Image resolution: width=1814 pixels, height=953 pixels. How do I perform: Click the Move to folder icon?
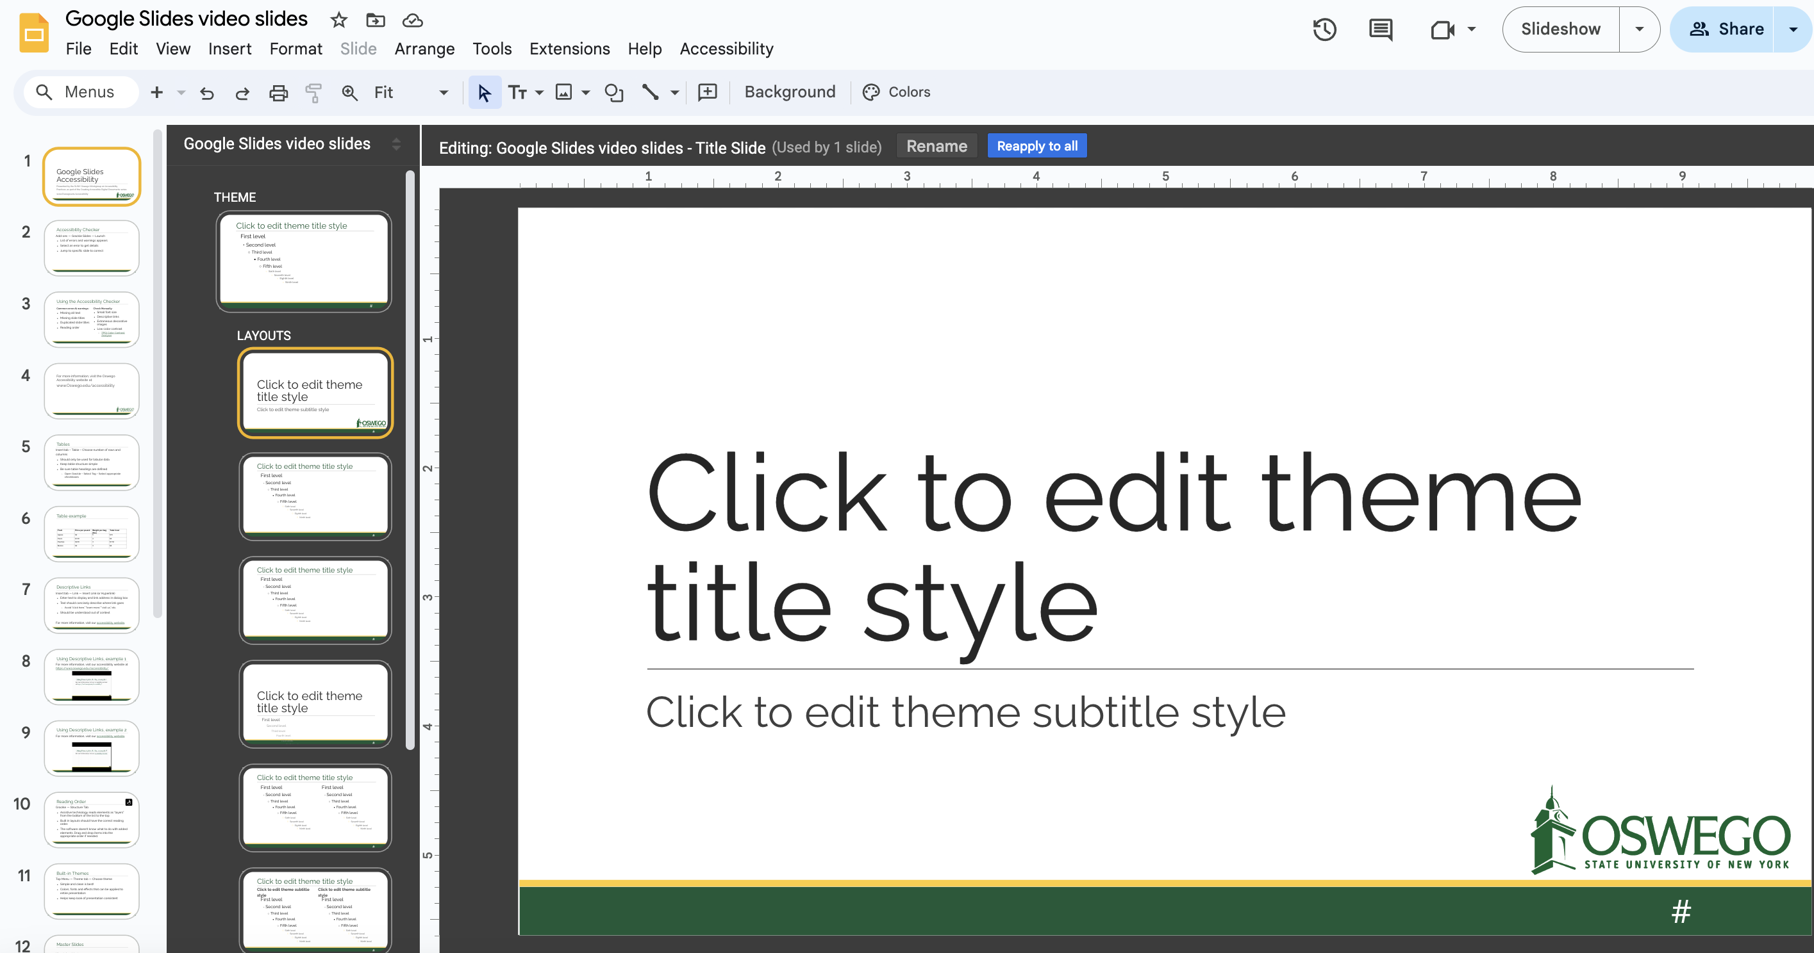(x=376, y=20)
